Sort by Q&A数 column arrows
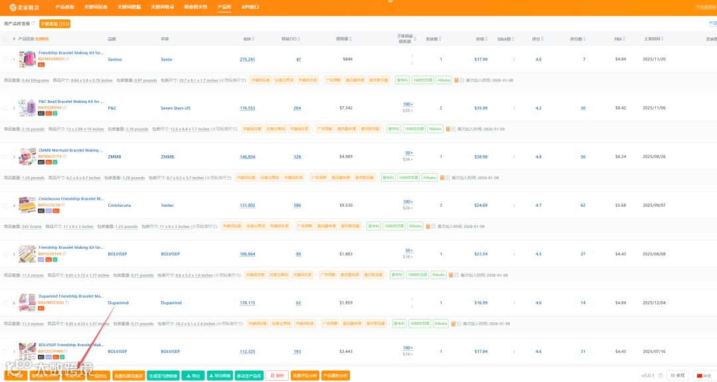717x382 pixels. coord(513,39)
